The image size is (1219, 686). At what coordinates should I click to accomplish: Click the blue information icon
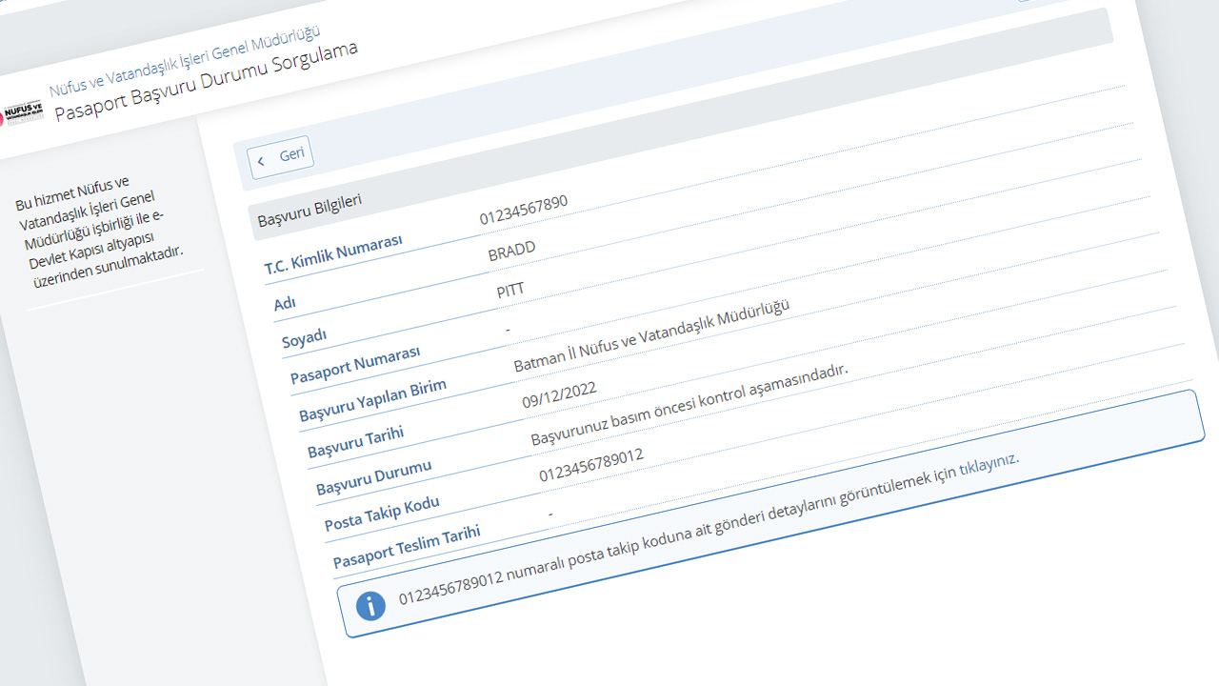[370, 605]
